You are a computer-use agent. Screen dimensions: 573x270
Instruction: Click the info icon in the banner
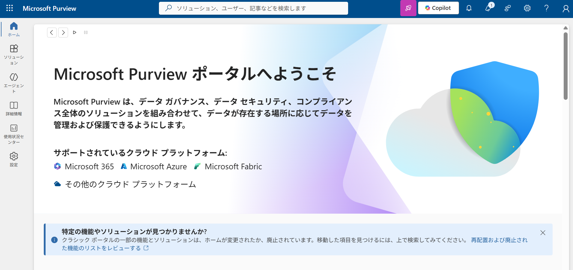(x=54, y=240)
